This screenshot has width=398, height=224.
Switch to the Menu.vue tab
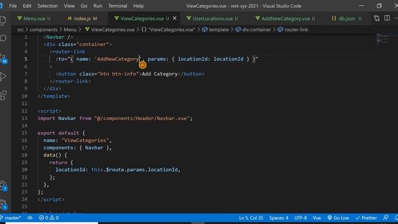tap(34, 19)
